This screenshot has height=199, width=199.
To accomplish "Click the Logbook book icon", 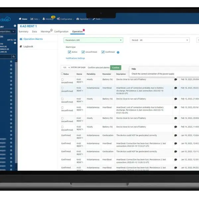I will click(21, 46).
